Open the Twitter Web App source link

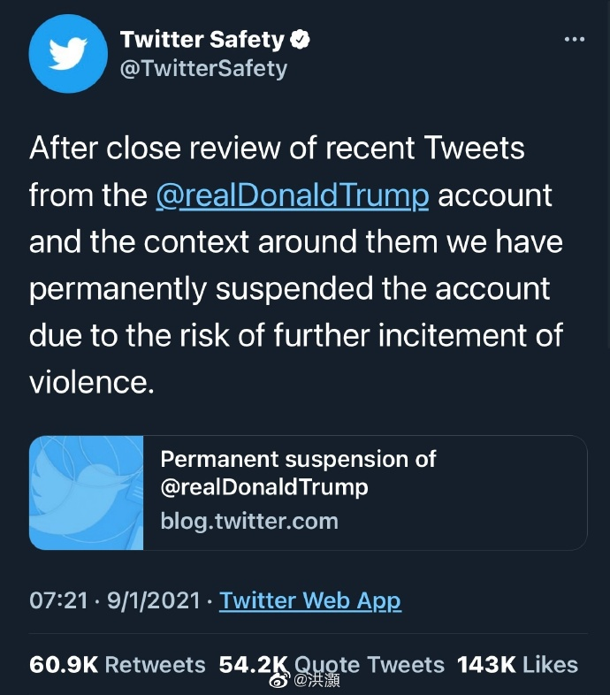coord(309,600)
